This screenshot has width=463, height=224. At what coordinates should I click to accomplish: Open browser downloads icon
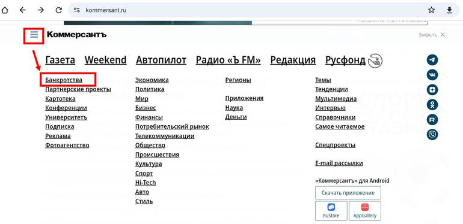click(x=449, y=10)
